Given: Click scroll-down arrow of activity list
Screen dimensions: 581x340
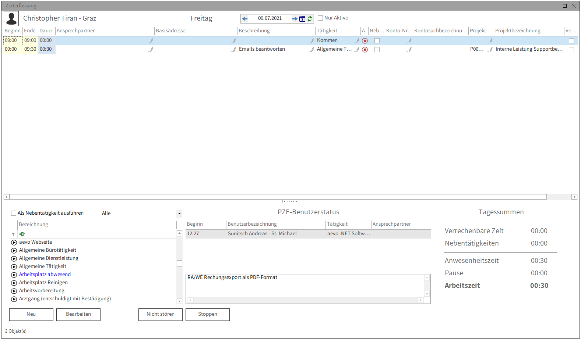Looking at the screenshot, I should tap(180, 301).
